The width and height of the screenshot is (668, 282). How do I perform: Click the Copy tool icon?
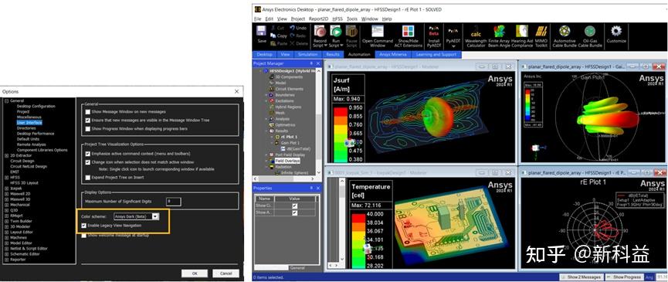(273, 36)
